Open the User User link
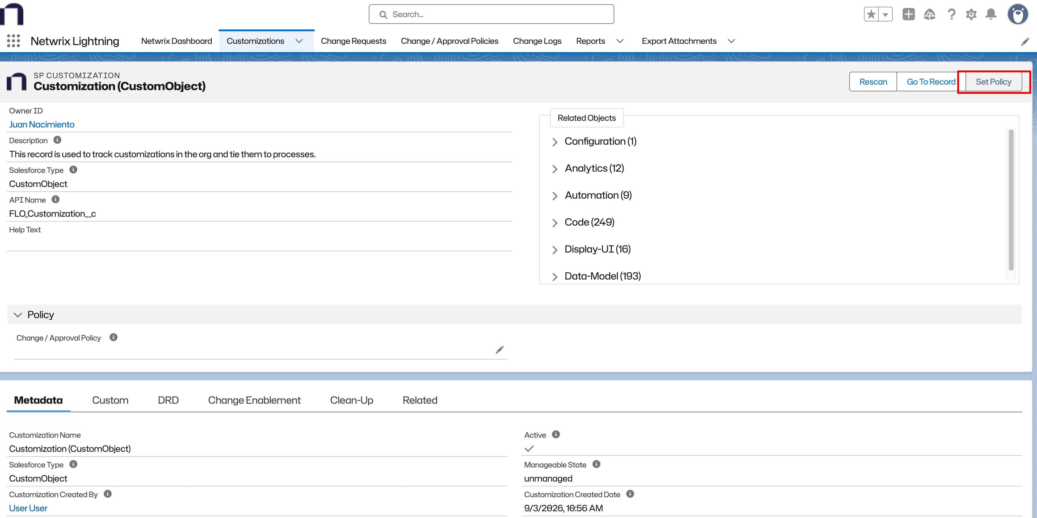The image size is (1037, 518). pos(28,508)
